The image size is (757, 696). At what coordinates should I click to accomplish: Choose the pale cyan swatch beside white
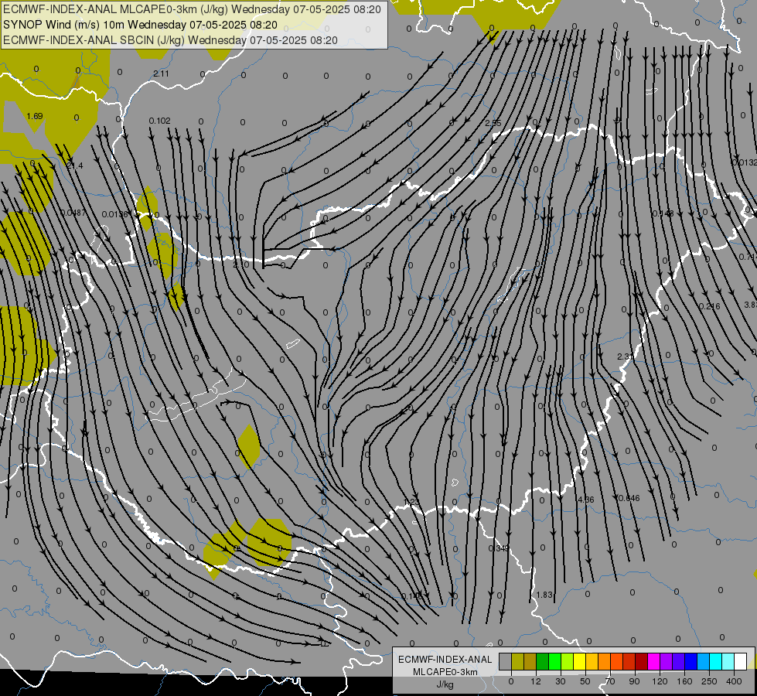click(x=728, y=662)
